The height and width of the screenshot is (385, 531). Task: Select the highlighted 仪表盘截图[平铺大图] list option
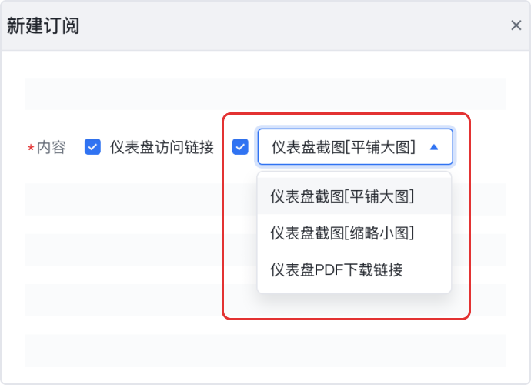[x=342, y=196]
